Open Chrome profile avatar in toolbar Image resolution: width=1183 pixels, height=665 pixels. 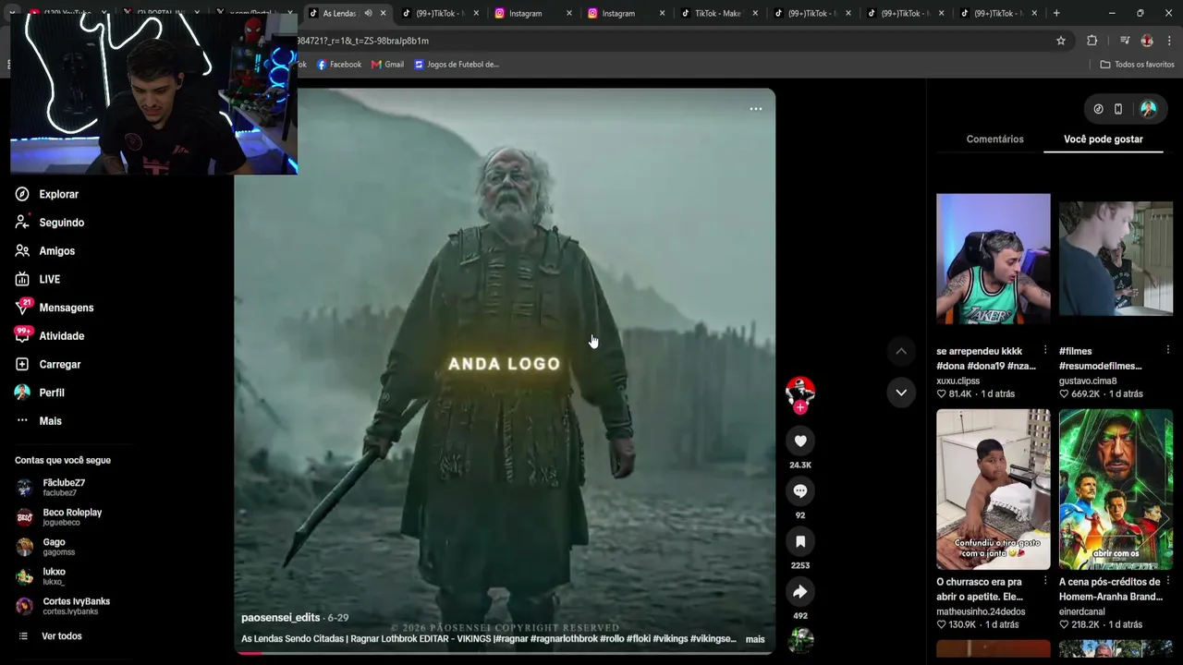tap(1147, 41)
